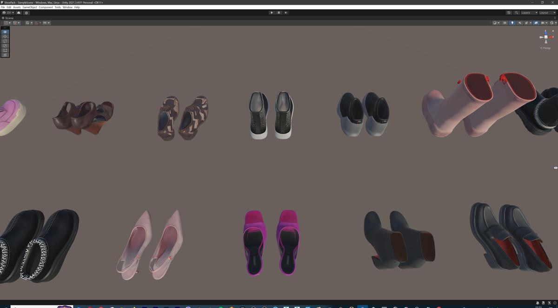Toggle audio in the Scene view
The image size is (558, 308).
coord(520,22)
